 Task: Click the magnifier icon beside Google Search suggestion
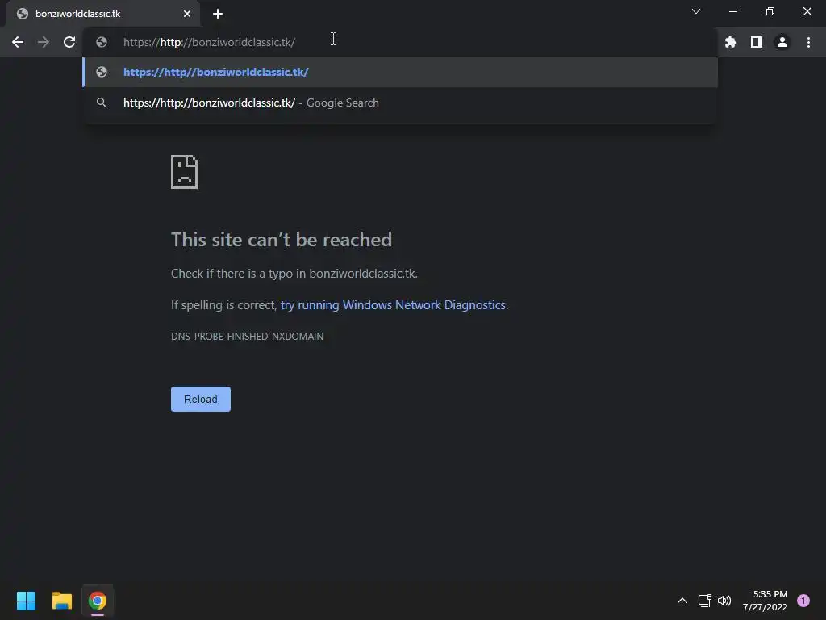pos(102,103)
